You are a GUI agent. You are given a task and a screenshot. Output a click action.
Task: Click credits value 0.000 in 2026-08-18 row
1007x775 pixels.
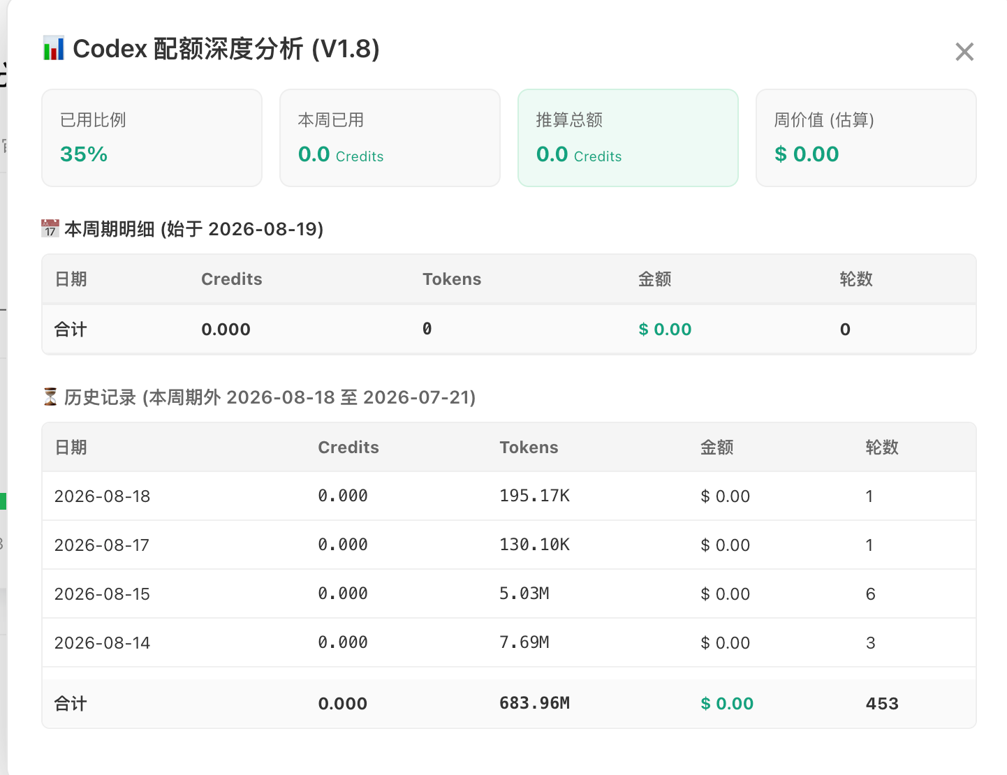point(343,496)
